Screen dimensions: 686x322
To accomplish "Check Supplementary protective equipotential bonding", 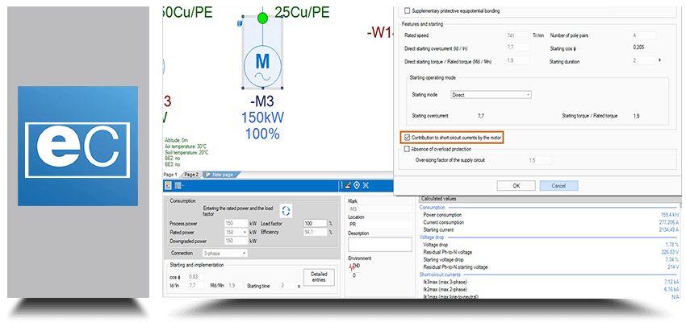I will pyautogui.click(x=408, y=10).
